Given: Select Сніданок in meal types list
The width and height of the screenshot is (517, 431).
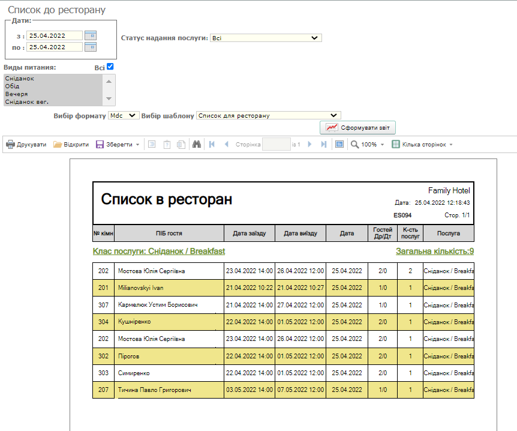Looking at the screenshot, I should 20,79.
